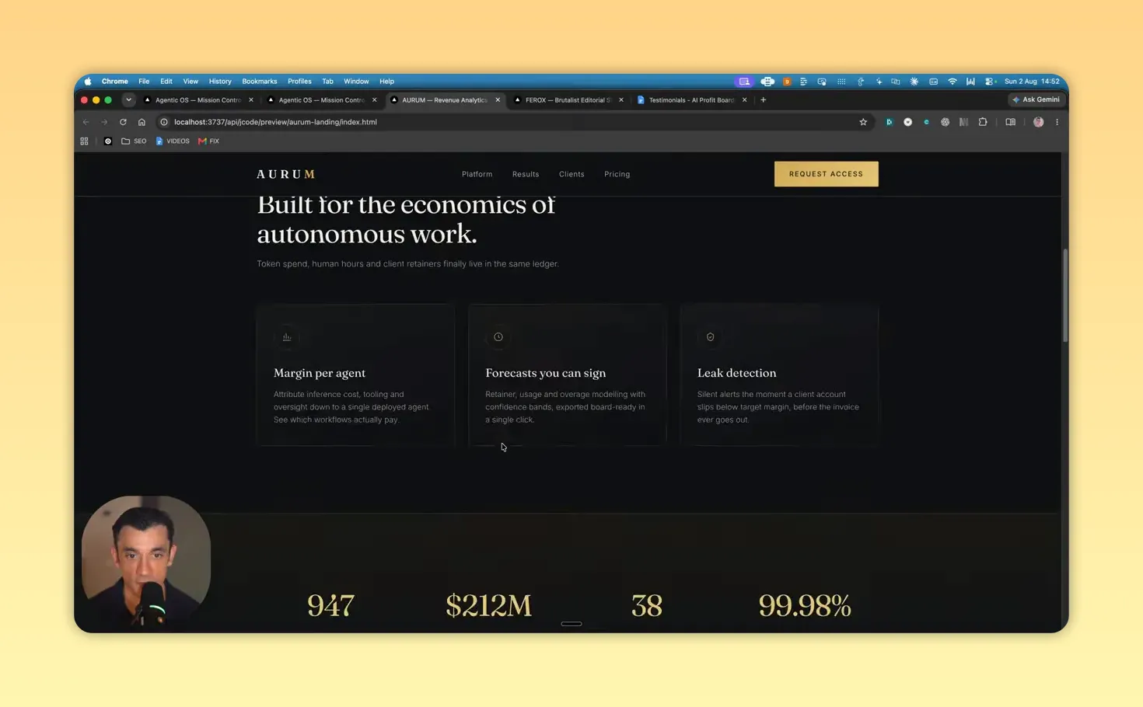Open the apps grid icon in bookmarks bar
The width and height of the screenshot is (1143, 707).
[84, 141]
